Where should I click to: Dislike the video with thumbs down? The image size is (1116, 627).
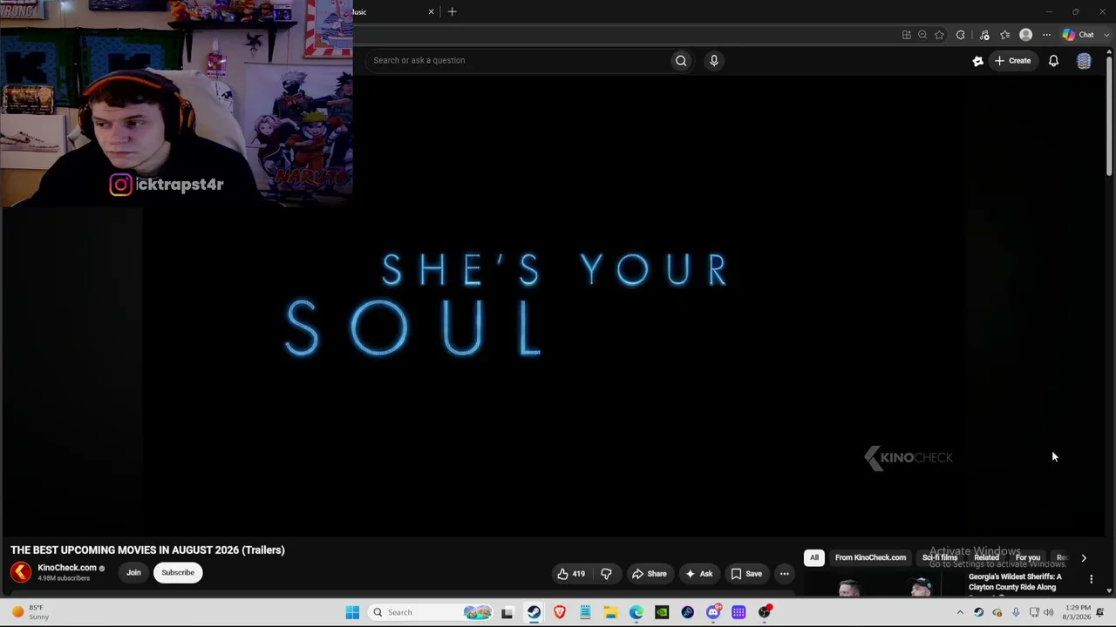click(x=606, y=574)
